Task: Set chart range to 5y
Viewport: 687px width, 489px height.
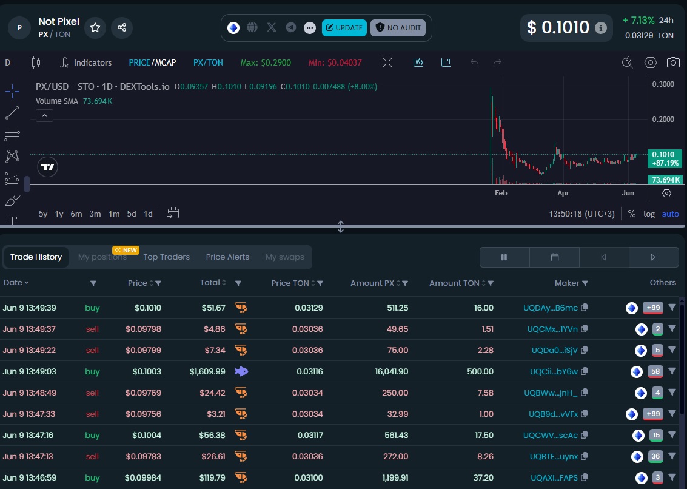Action: [x=43, y=214]
